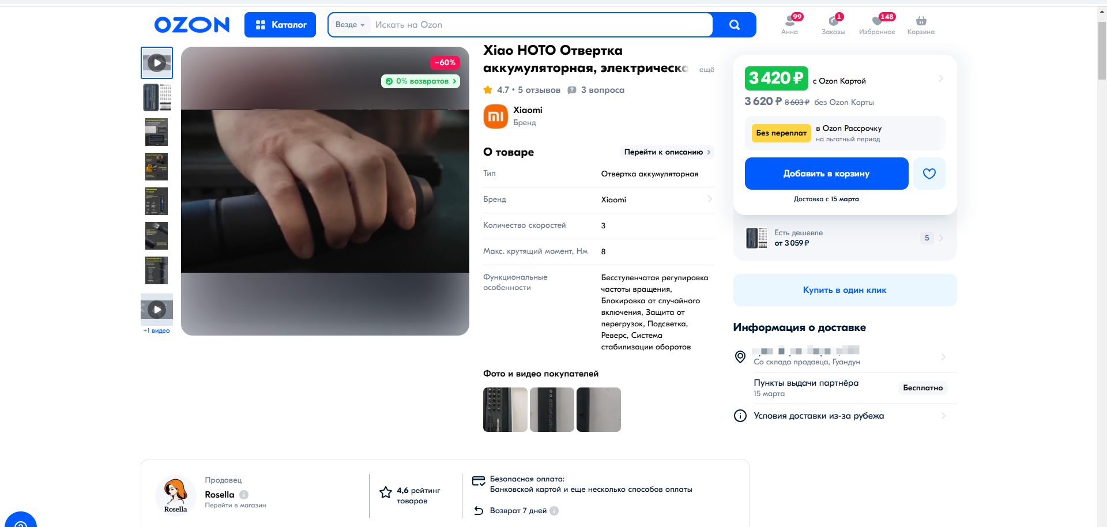1107x527 pixels.
Task: Click the Купить в один клик button
Action: tap(845, 290)
